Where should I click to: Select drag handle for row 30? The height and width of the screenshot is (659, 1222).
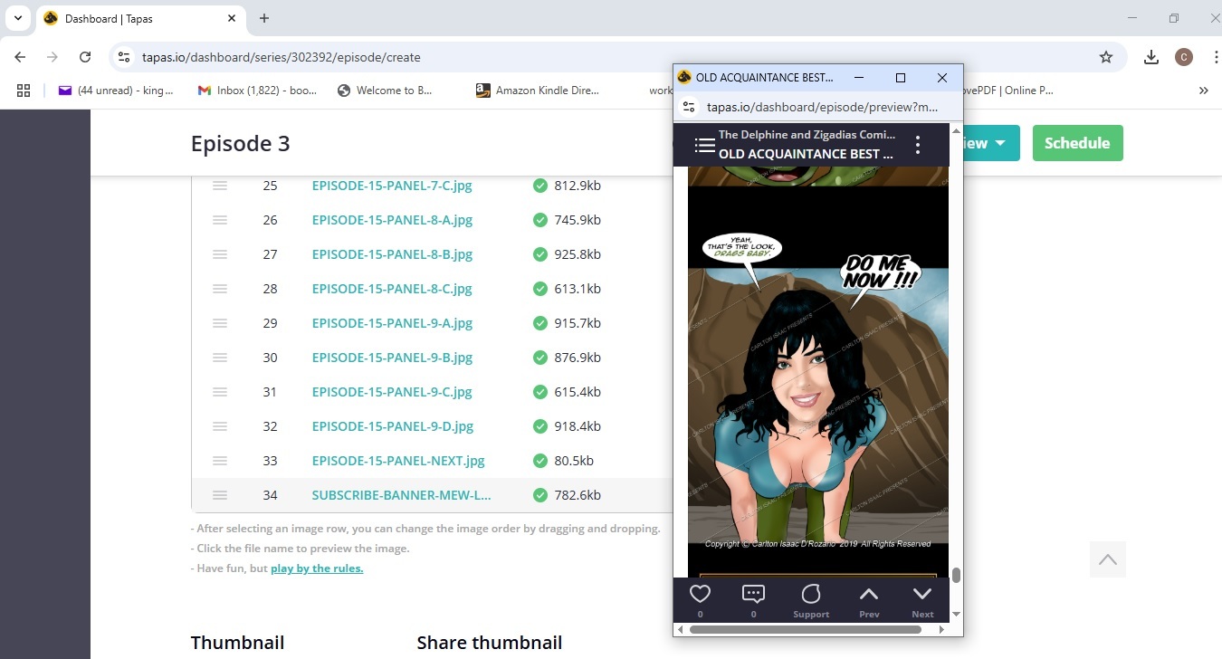tap(219, 358)
